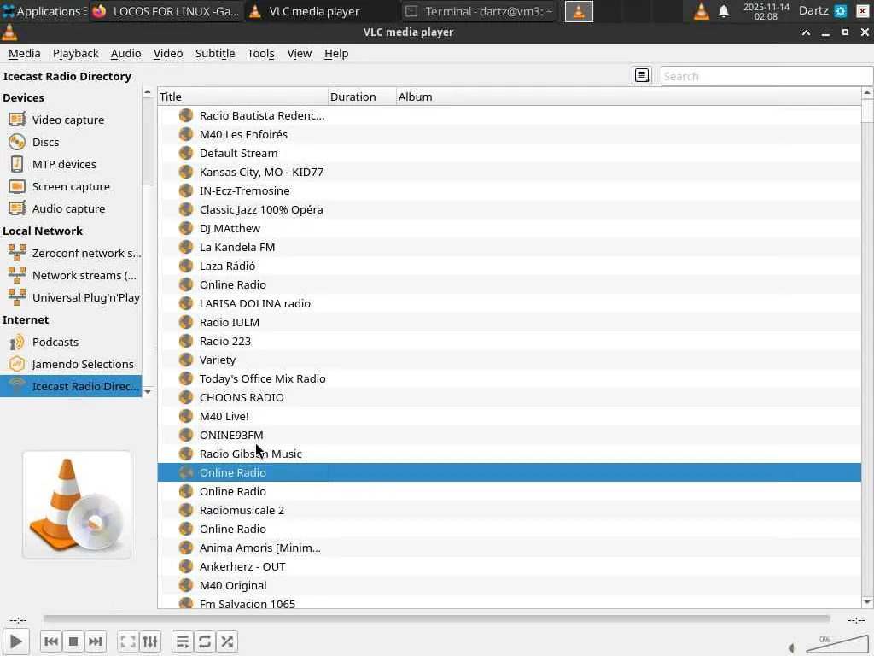Toggle fullscreen video mode
The height and width of the screenshot is (656, 874).
point(128,641)
